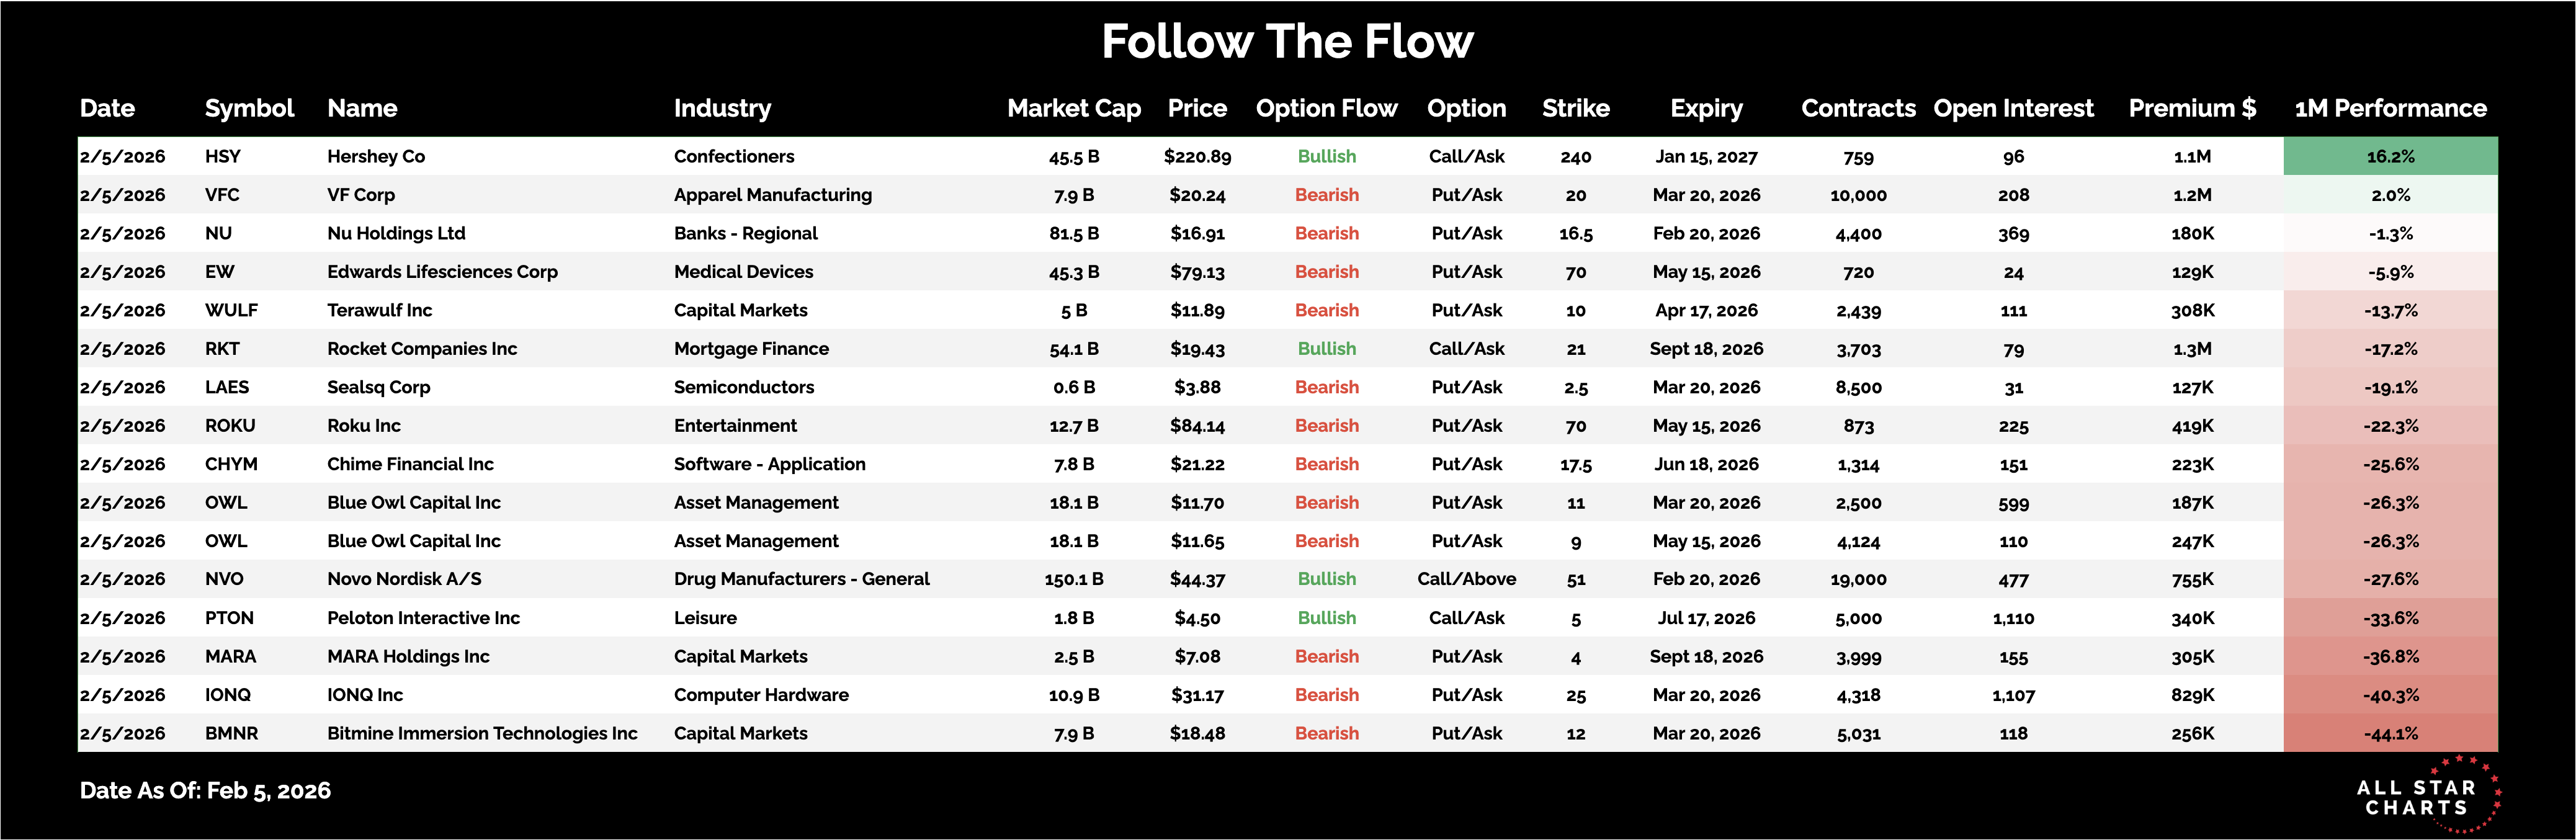Click the HSY ticker symbol

[x=223, y=157]
